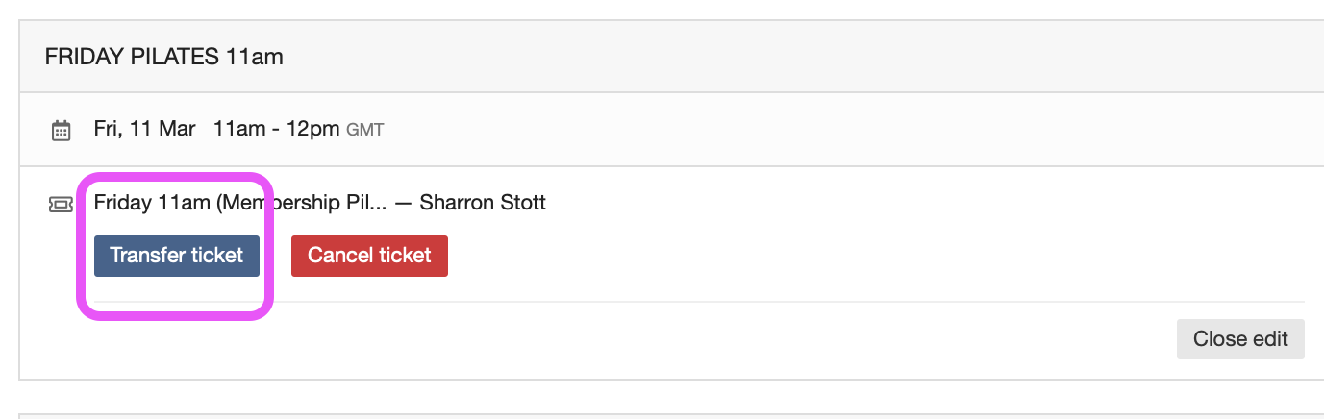Click the word FRIDAY in the heading

tap(83, 57)
